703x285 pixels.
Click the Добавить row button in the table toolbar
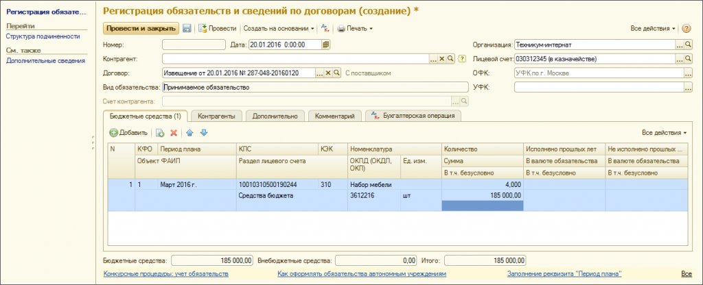click(x=128, y=132)
